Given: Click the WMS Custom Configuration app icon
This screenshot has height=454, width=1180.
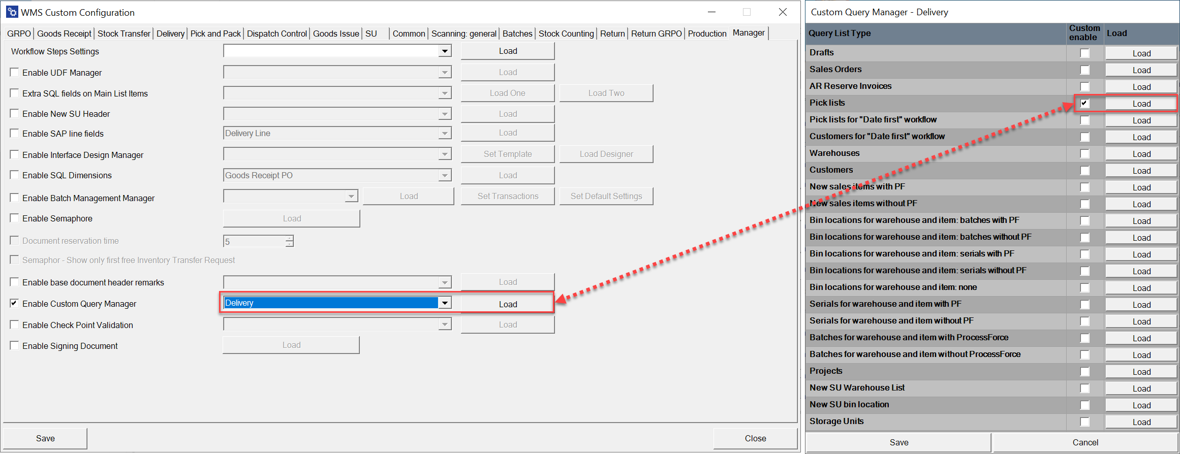Looking at the screenshot, I should point(12,12).
